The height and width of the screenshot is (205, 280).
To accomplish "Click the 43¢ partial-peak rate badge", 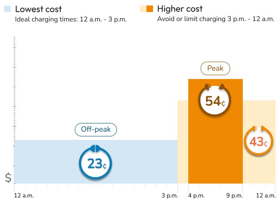I will point(258,142).
